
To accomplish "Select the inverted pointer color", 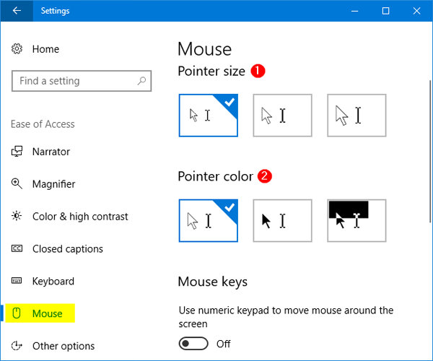I will (357, 221).
